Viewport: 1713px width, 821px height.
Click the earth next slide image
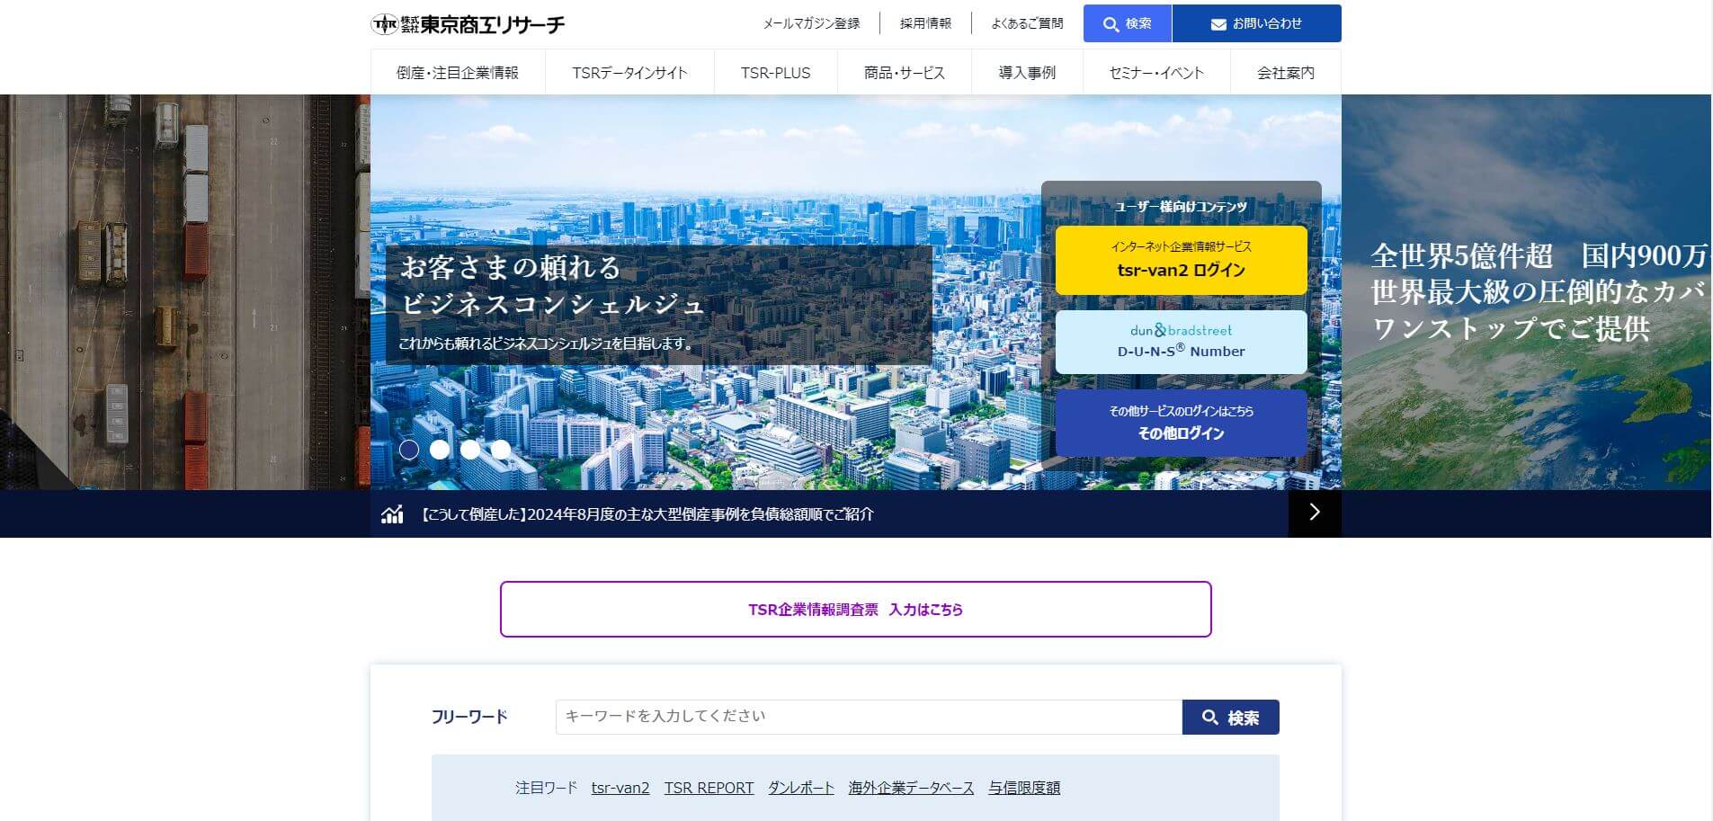(x=1526, y=292)
